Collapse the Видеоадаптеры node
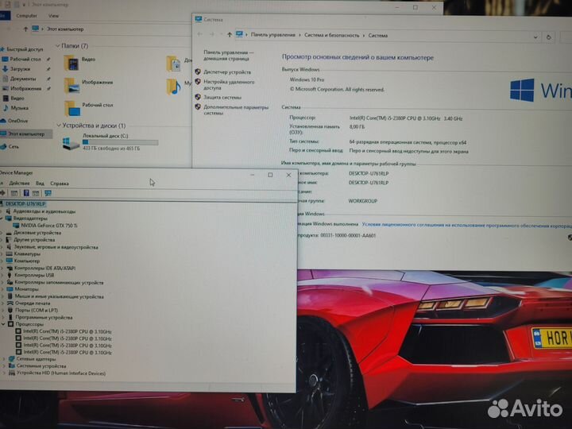The image size is (572, 429). click(x=2, y=218)
